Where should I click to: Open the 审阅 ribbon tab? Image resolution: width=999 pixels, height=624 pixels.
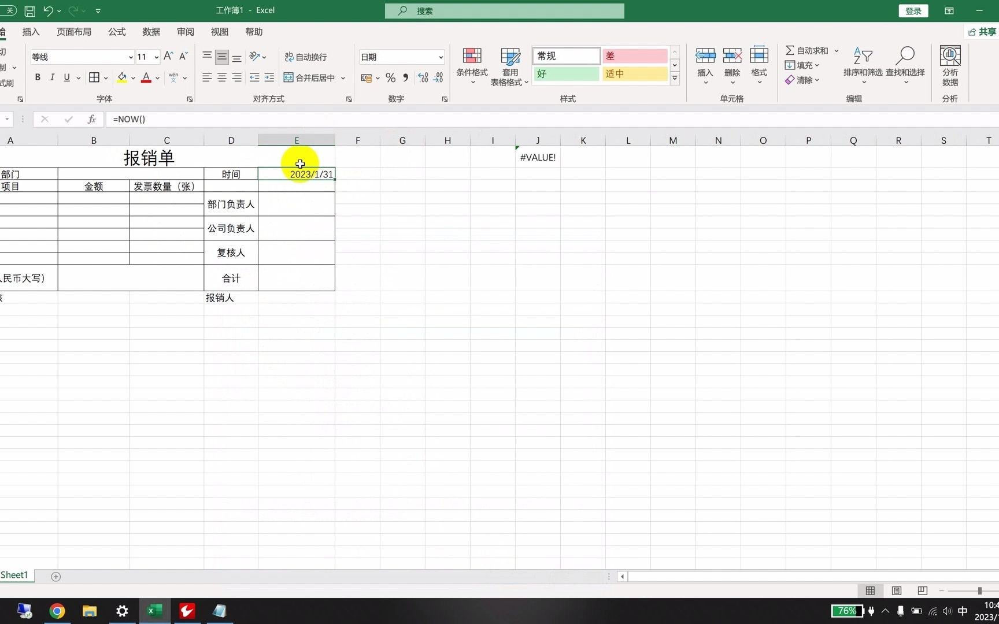(186, 32)
